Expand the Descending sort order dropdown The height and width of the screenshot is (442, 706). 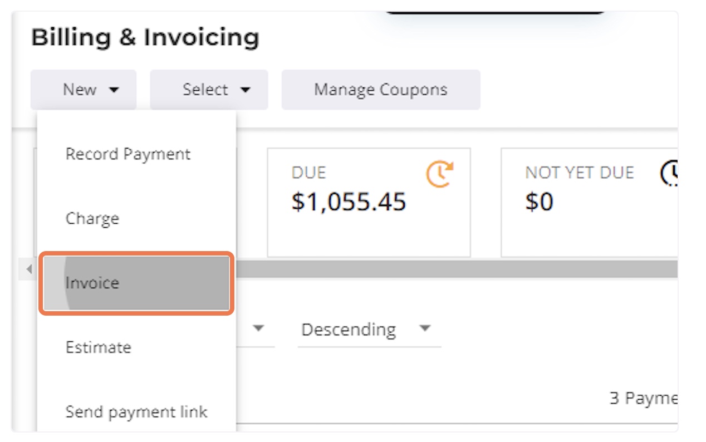[x=369, y=330]
